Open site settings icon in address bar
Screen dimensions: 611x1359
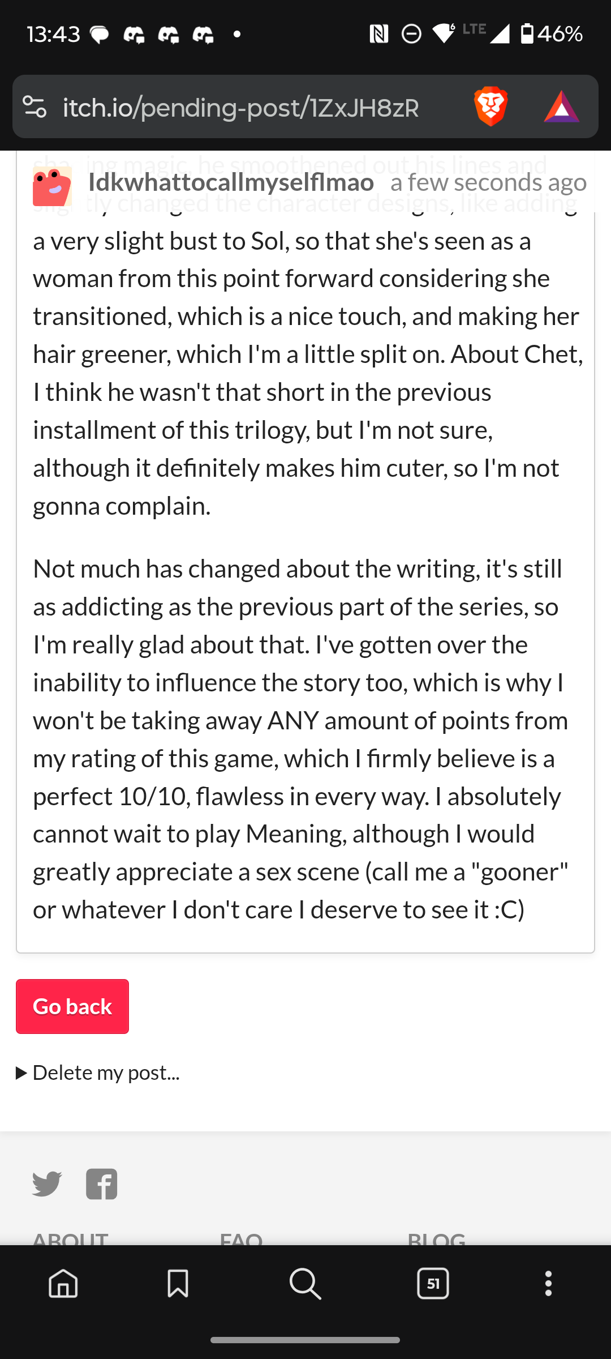[35, 106]
